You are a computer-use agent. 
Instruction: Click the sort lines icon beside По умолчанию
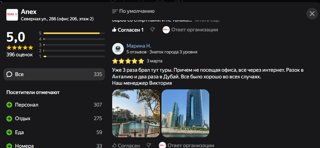click(115, 11)
